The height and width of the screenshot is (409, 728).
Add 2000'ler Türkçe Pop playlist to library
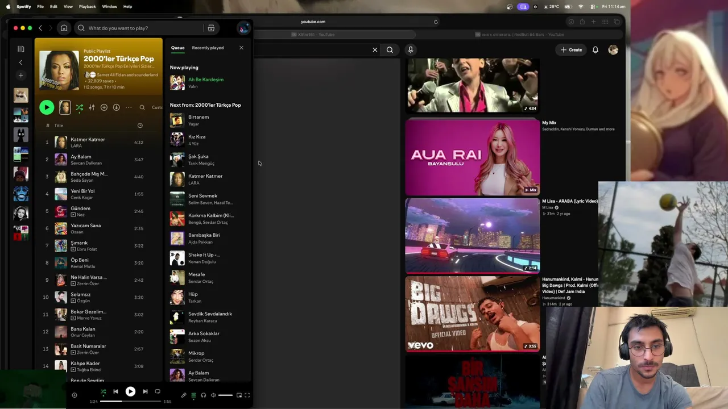pos(104,107)
